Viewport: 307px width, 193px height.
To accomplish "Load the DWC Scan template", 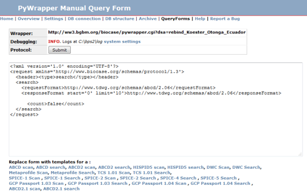I will coord(218,167).
